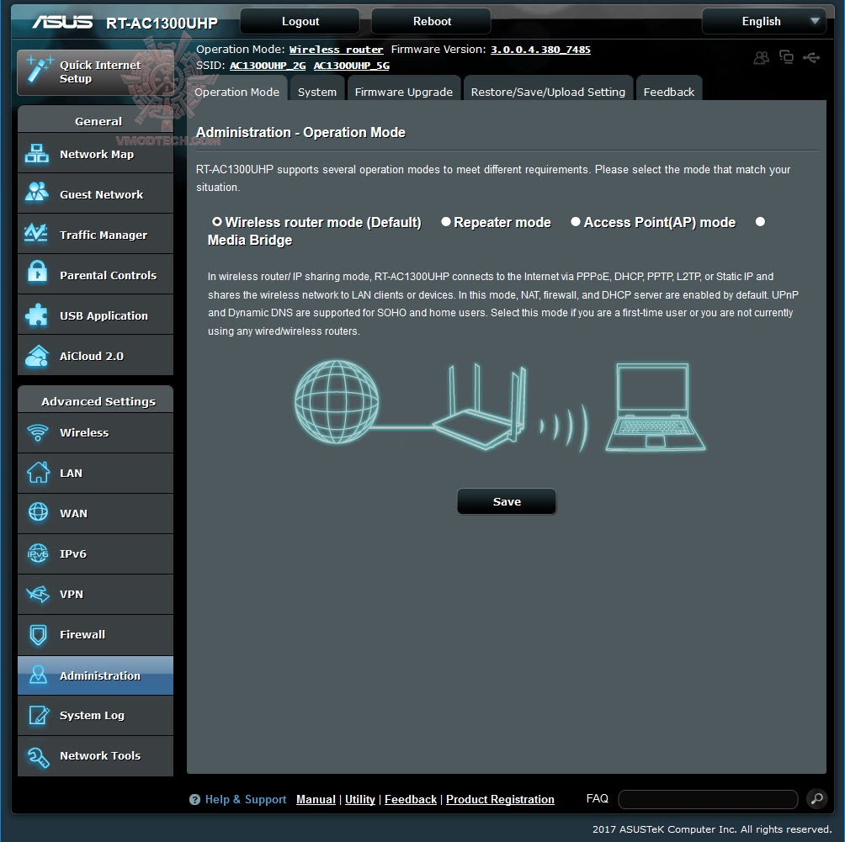Click the AC1300UHP_2G SSID link
Viewport: 845px width, 842px height.
268,66
